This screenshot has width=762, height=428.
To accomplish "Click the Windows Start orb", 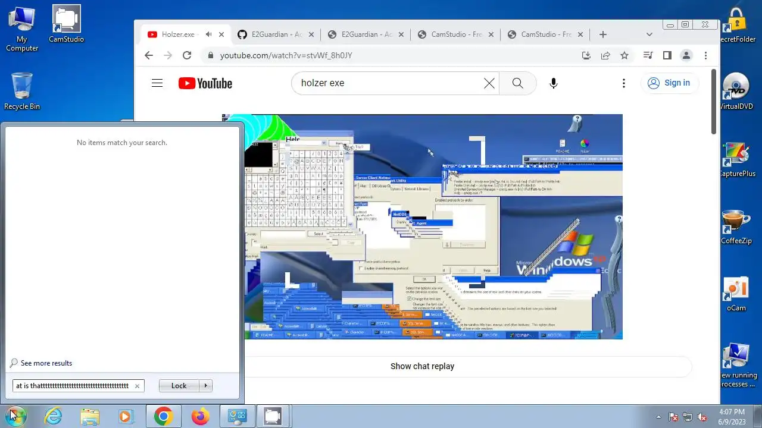I will [x=16, y=416].
